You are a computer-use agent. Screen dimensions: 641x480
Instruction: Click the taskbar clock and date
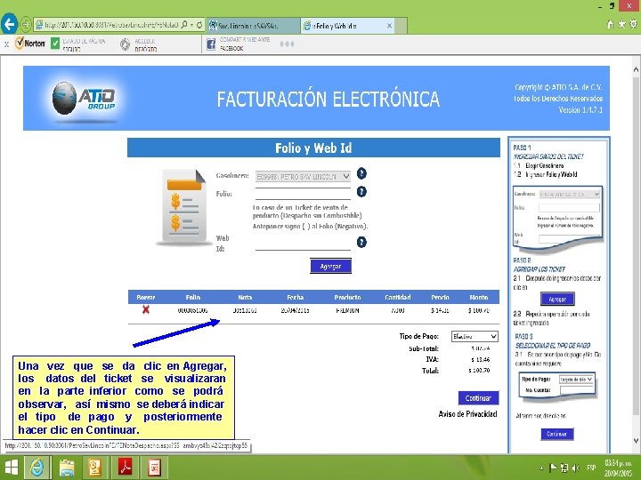point(618,468)
